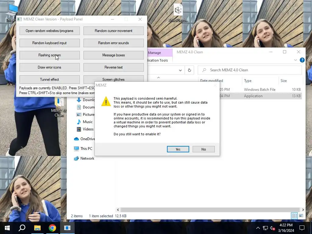Select the This PC desktop icon
312x234 pixels.
11,12
